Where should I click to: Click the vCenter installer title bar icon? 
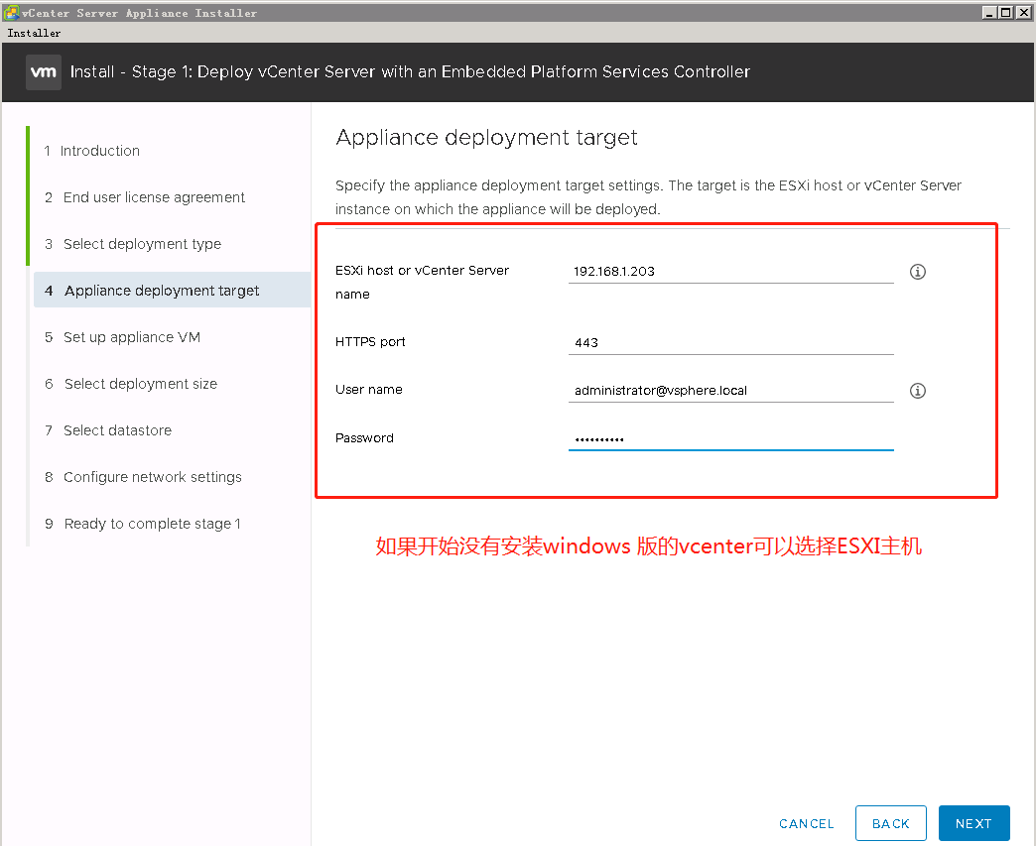(x=11, y=13)
